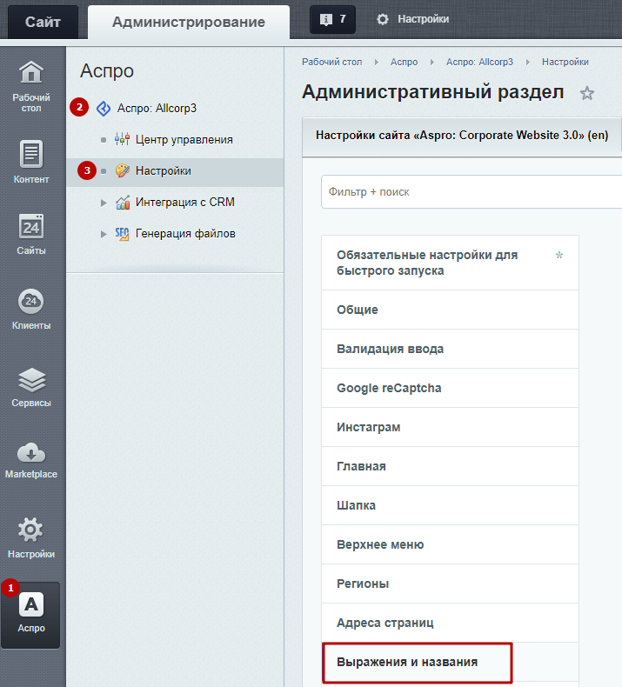Open the Шапка settings section
The height and width of the screenshot is (687, 622).
click(450, 505)
